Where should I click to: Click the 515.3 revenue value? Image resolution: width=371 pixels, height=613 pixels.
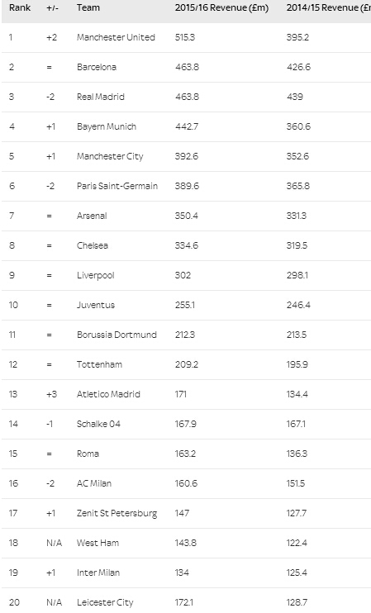pos(184,37)
